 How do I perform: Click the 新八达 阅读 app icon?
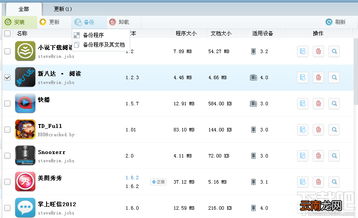point(25,77)
